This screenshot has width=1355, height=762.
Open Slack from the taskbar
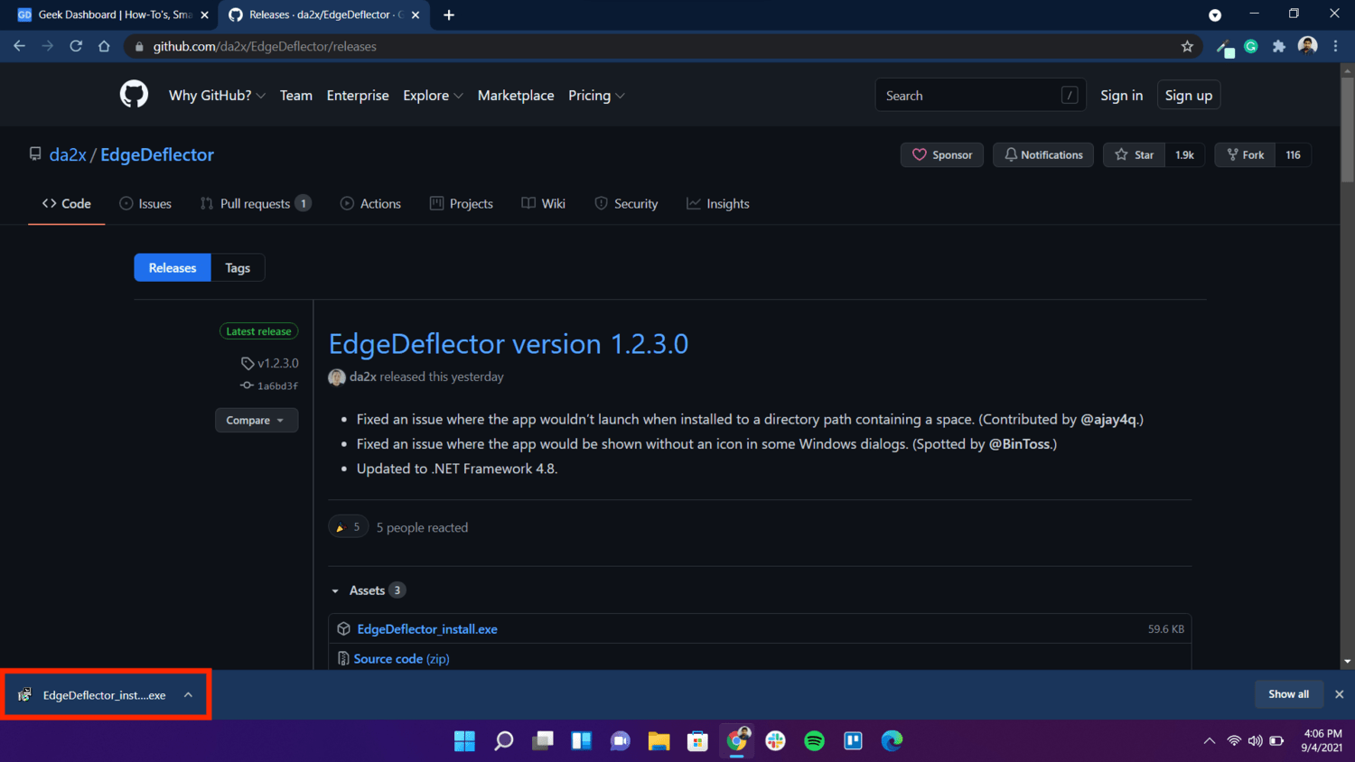click(x=775, y=741)
